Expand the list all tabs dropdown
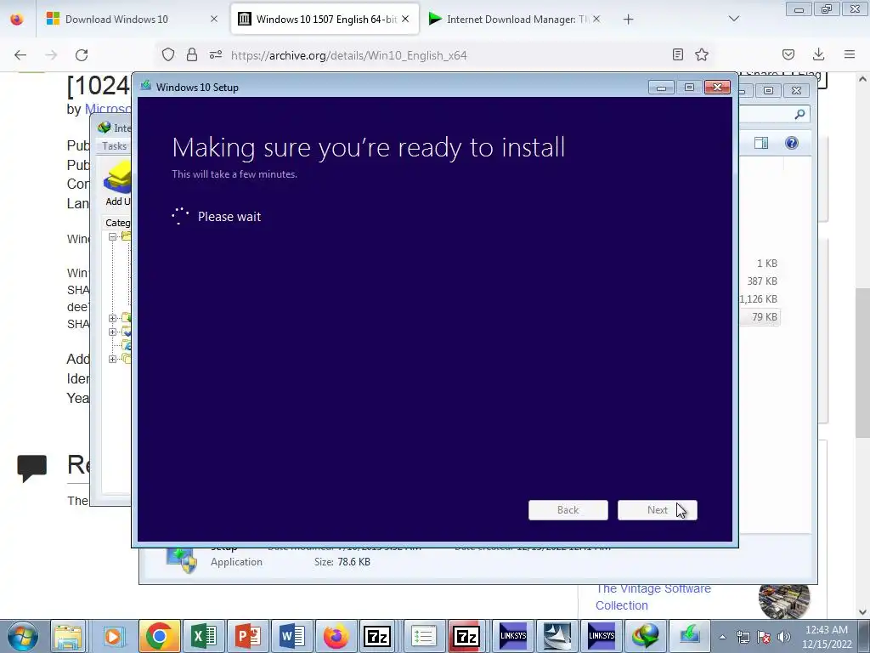The height and width of the screenshot is (653, 870). click(733, 19)
